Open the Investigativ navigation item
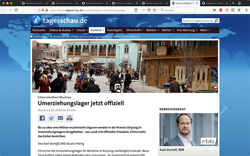250x156 pixels. (x=115, y=30)
